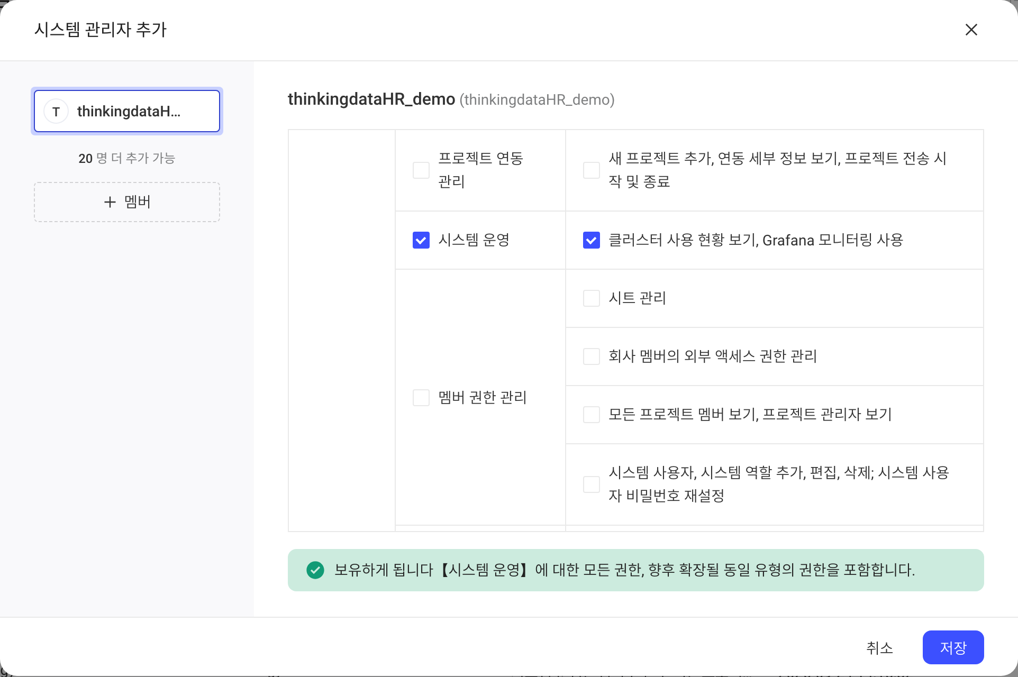Click the T avatar of thinkingdataH member

(x=56, y=112)
